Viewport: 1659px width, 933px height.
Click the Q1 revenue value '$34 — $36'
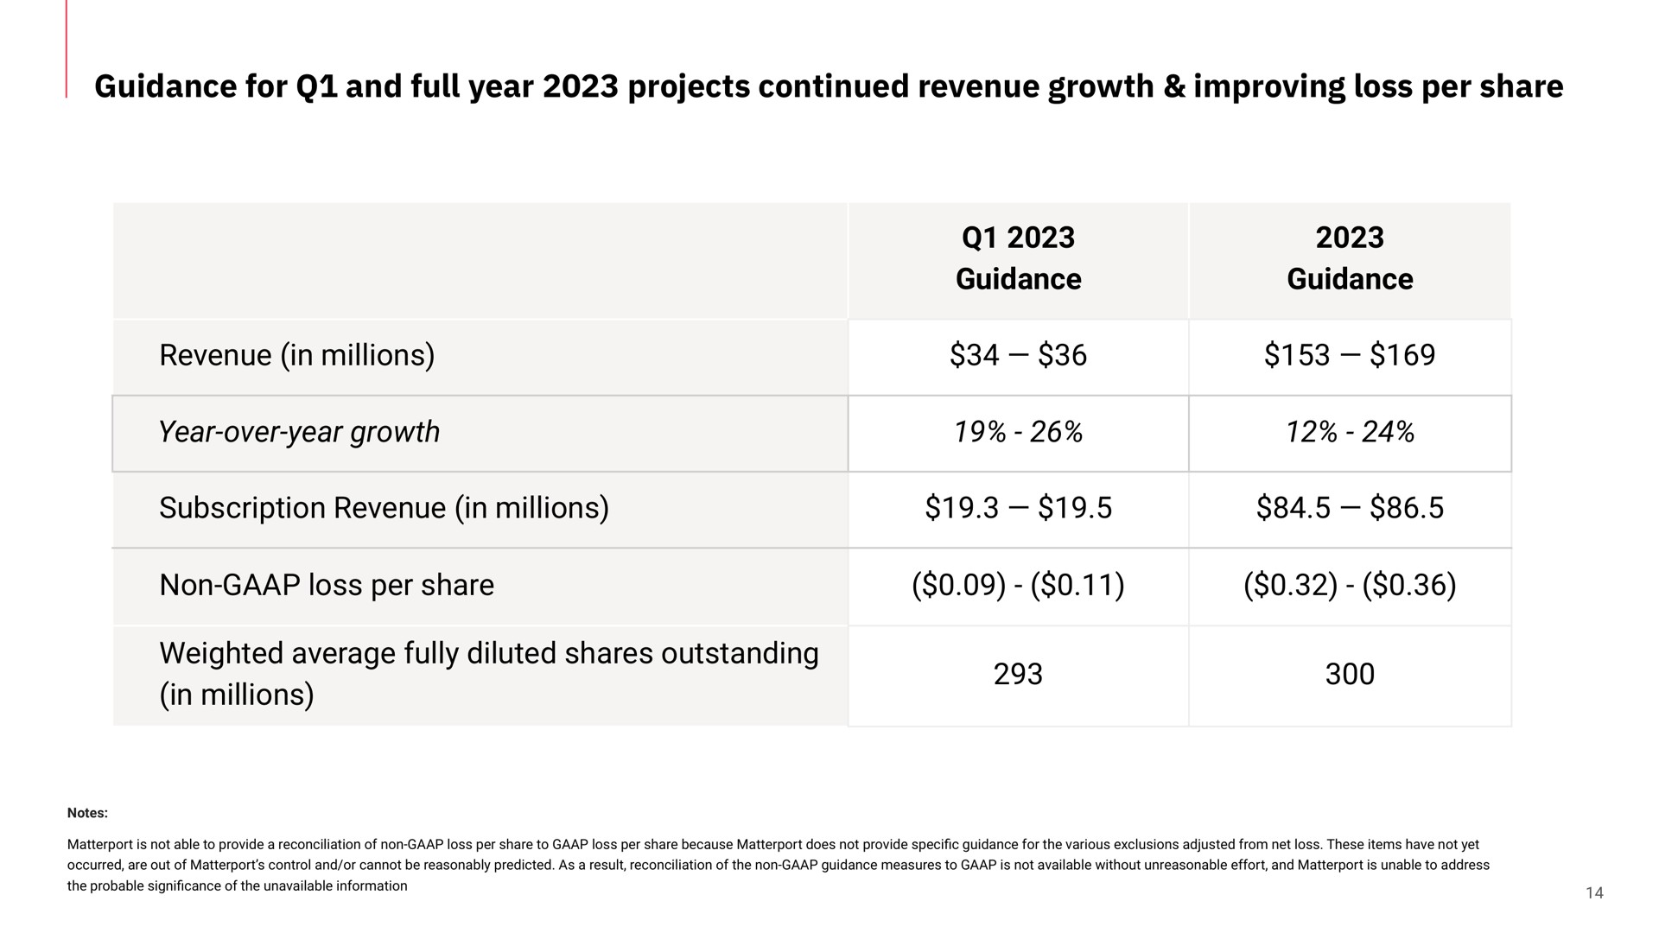1018,355
